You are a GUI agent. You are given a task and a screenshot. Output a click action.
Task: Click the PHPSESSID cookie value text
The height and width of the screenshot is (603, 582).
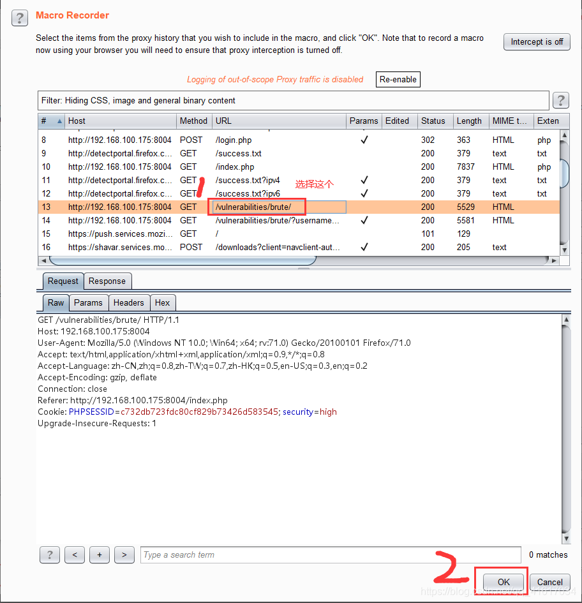199,412
